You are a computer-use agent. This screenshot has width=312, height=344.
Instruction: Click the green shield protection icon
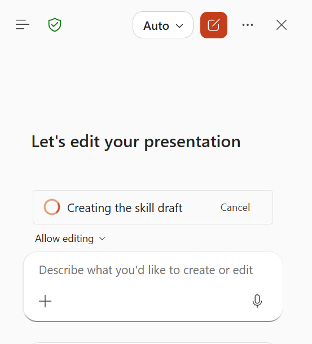coord(55,25)
